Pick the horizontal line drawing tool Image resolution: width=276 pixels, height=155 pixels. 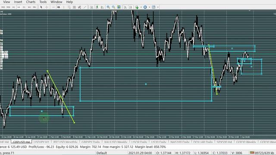pyautogui.click(x=53, y=7)
